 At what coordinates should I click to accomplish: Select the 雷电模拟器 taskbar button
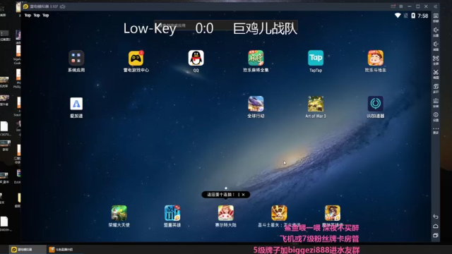coord(28,249)
